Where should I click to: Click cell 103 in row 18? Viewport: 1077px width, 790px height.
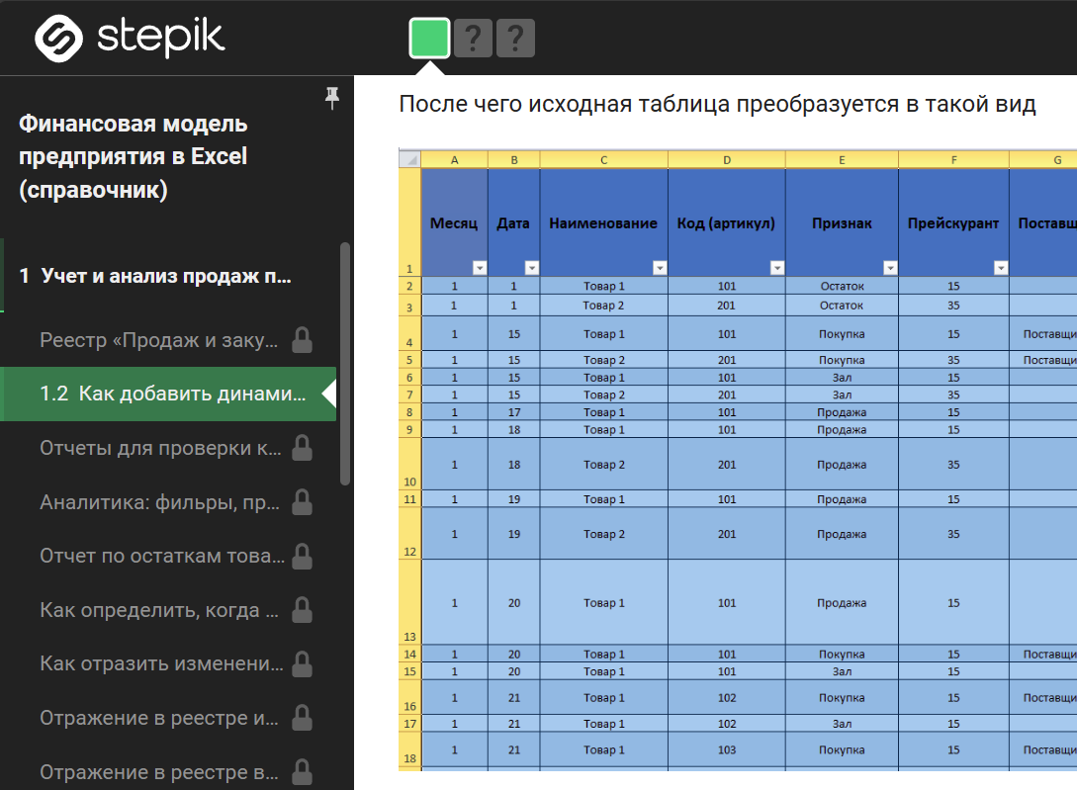point(727,749)
